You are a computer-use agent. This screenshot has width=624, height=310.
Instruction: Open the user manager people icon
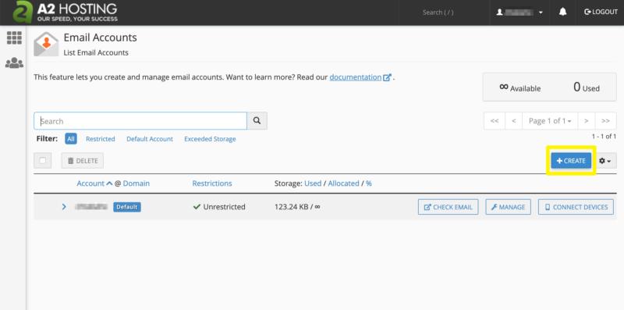[x=14, y=63]
